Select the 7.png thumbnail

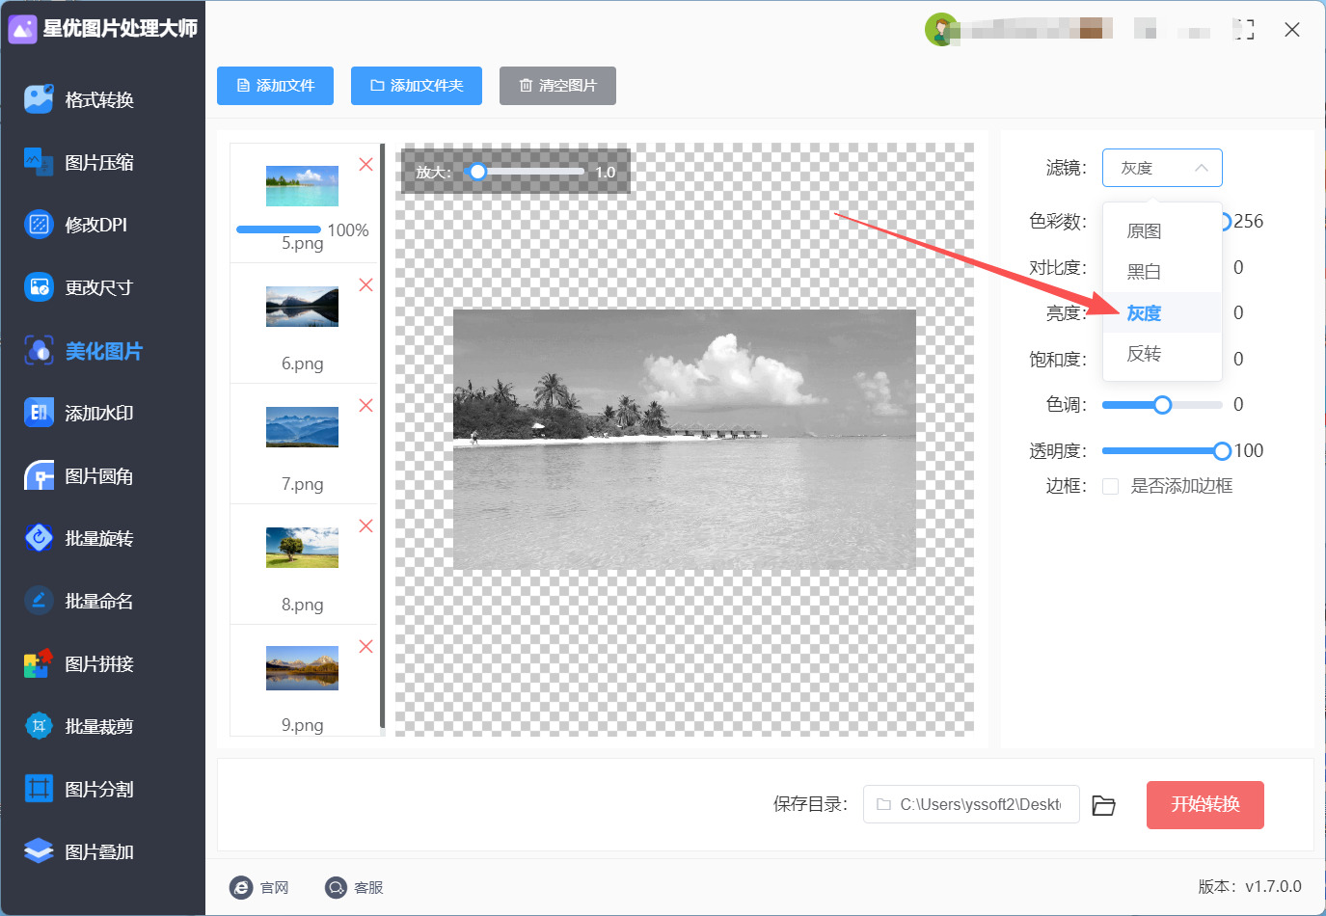tap(302, 427)
